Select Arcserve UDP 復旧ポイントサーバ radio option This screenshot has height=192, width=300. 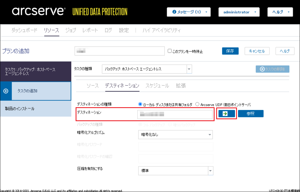197,104
